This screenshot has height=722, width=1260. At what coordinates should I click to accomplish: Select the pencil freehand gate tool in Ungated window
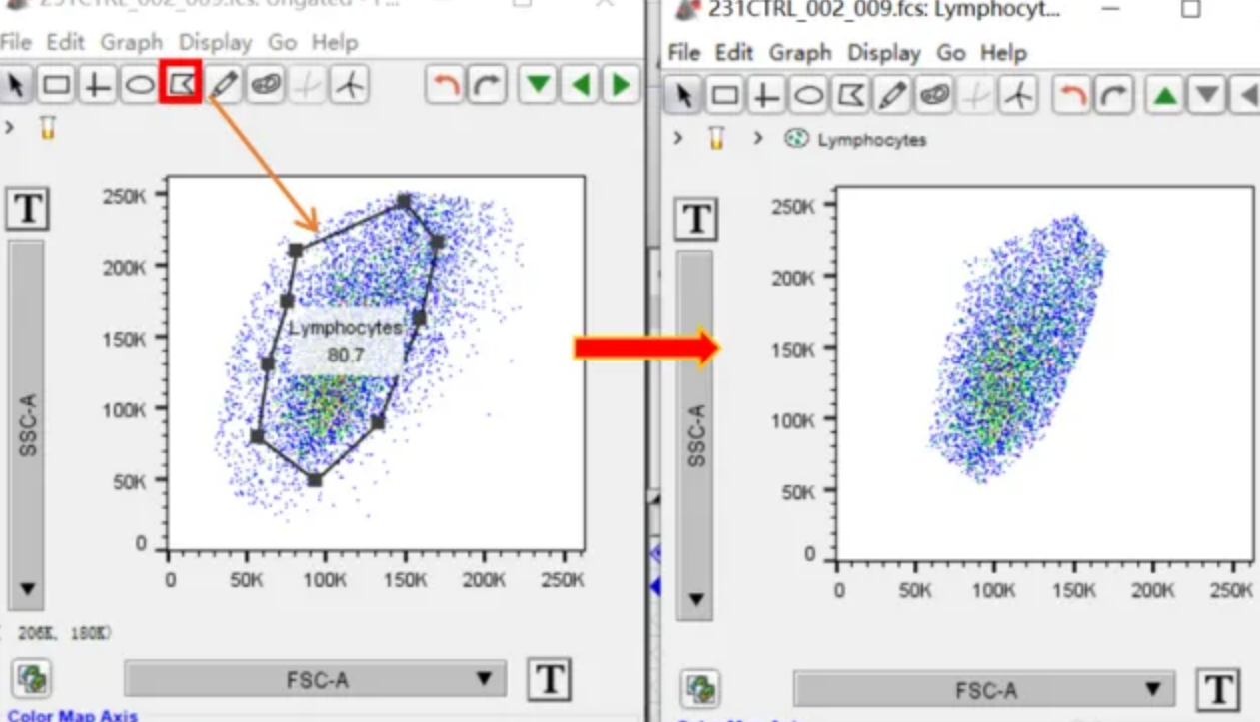[x=224, y=85]
